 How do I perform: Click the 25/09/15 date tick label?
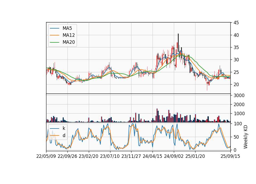point(230,156)
